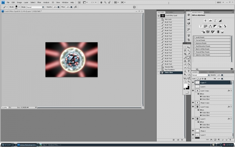This screenshot has height=147, width=235.
Task: Open the File menu
Action: click(x=8, y=2)
